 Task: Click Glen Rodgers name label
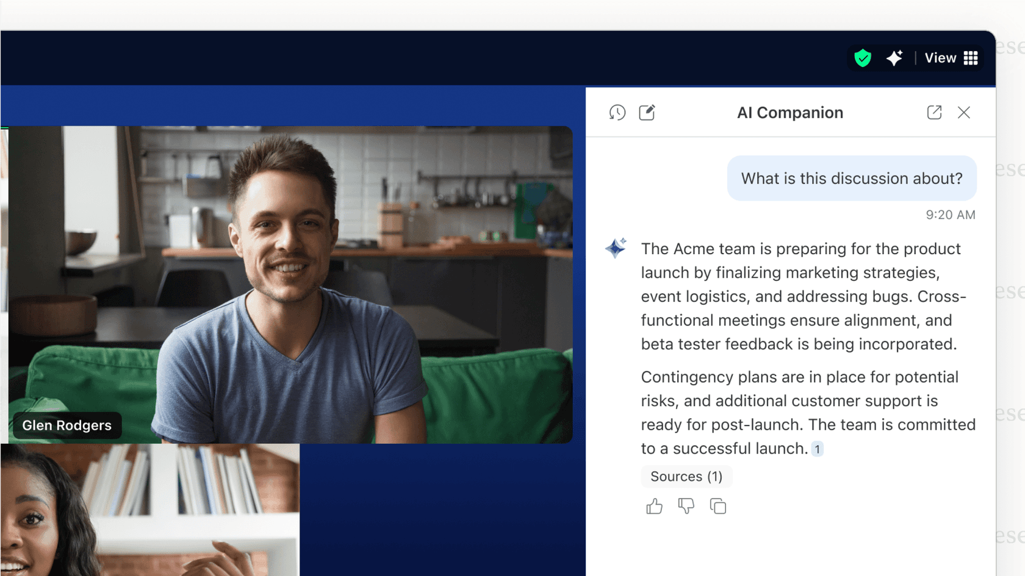(x=67, y=425)
